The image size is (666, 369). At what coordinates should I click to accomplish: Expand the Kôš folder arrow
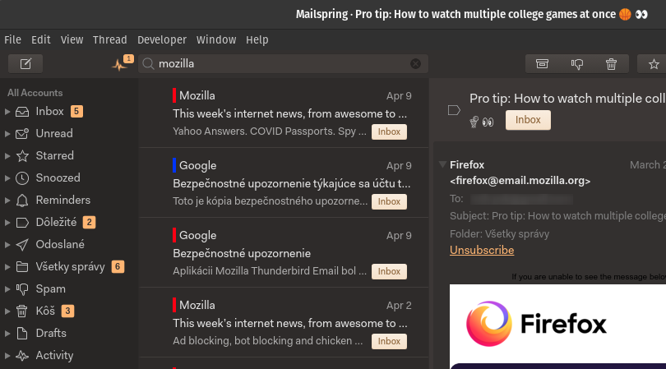coord(7,311)
